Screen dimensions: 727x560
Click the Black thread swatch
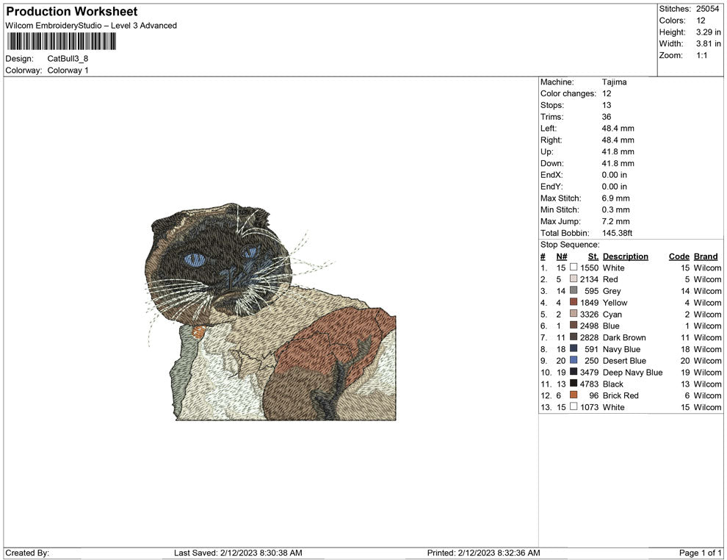pos(574,383)
